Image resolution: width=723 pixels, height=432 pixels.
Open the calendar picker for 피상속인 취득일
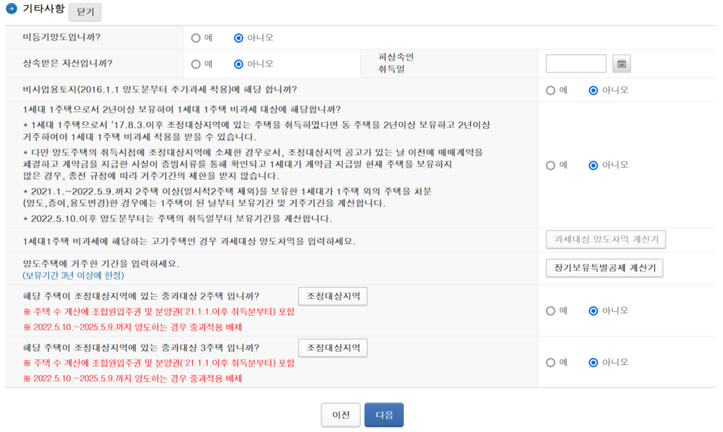tap(621, 63)
